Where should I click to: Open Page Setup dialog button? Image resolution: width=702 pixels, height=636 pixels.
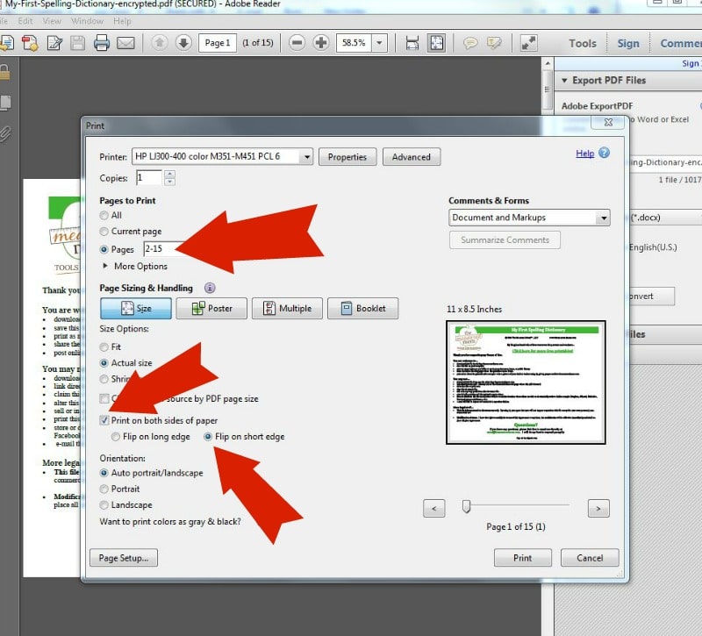point(123,558)
